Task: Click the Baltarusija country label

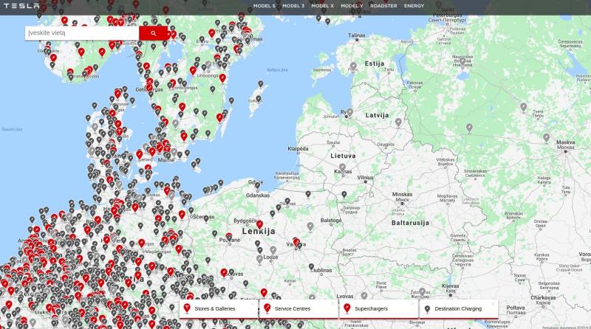Action: click(x=411, y=223)
